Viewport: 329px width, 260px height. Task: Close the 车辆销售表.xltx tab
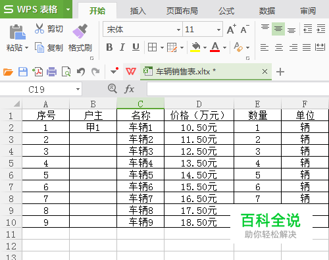(265, 71)
